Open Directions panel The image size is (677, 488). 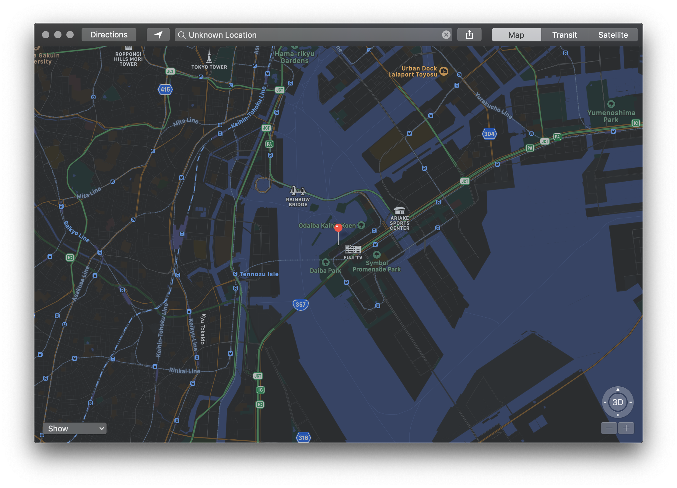109,35
